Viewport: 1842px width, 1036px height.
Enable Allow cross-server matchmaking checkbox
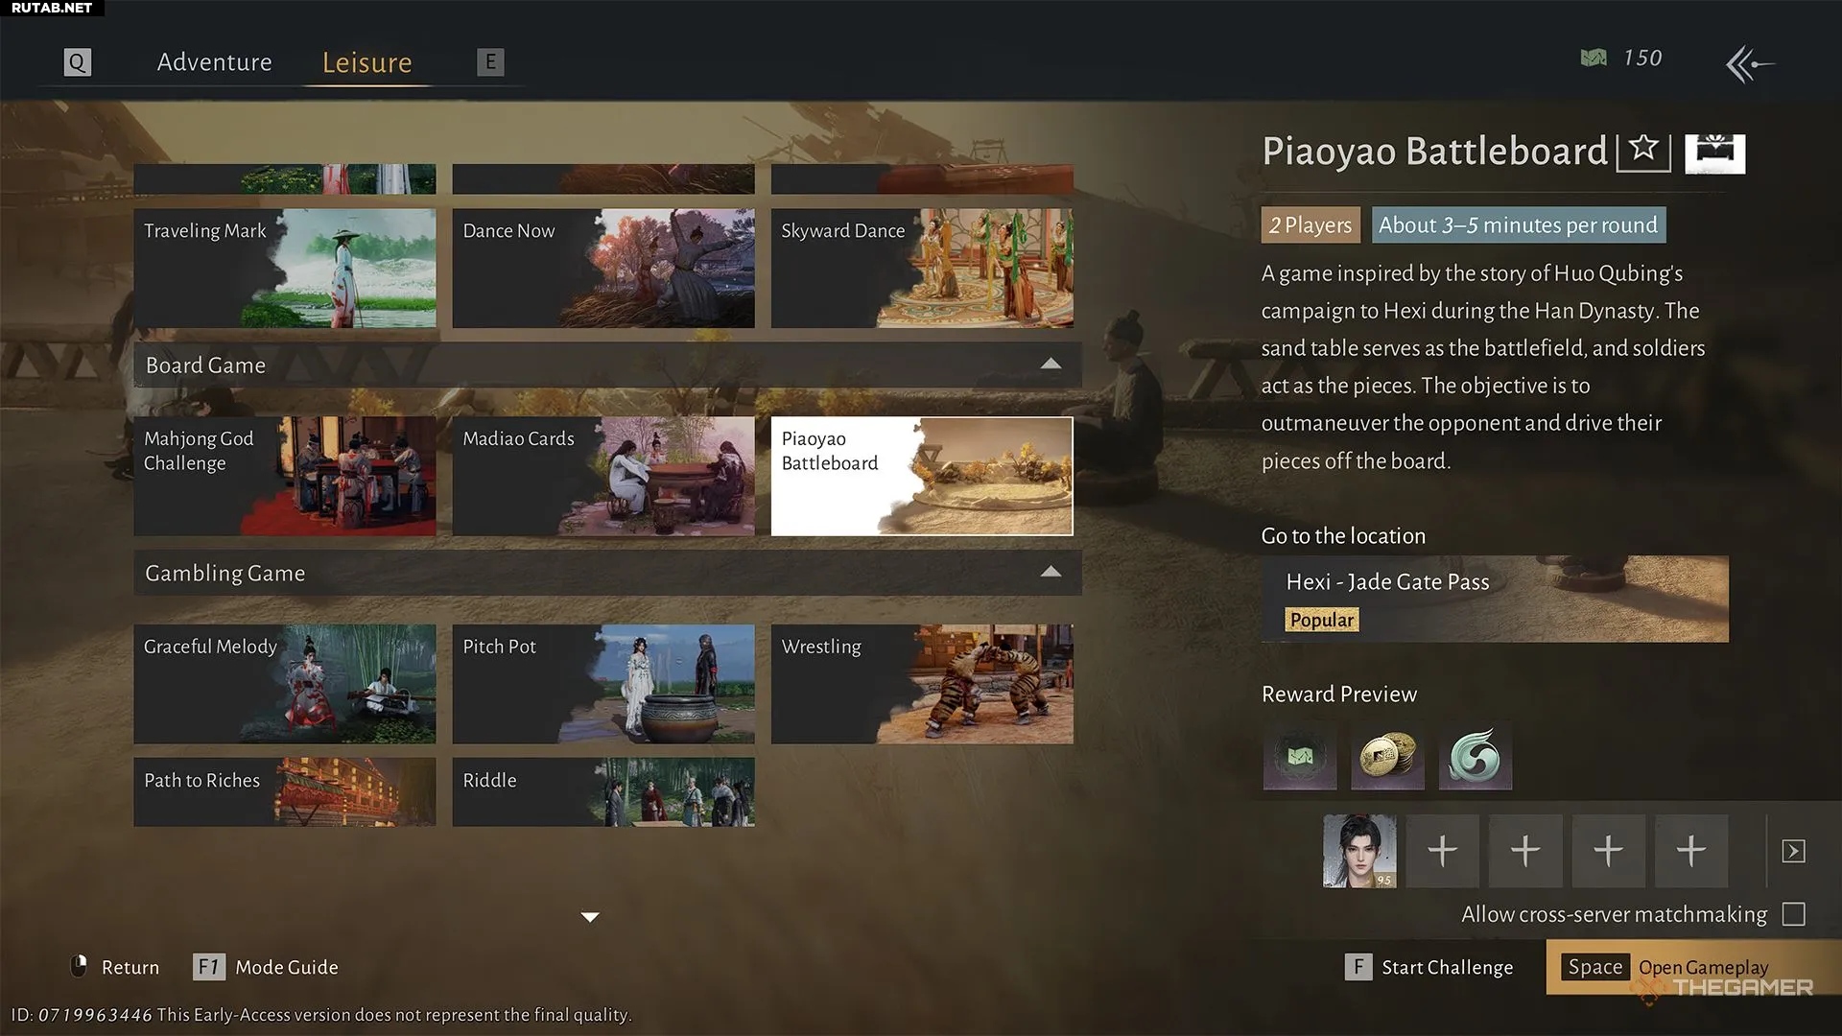[x=1793, y=914]
